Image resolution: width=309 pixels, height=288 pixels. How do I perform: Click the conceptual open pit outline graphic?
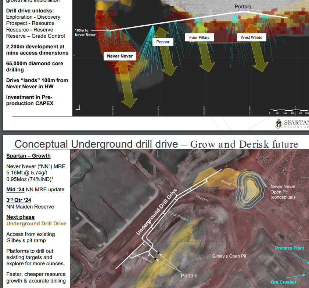(x=251, y=189)
